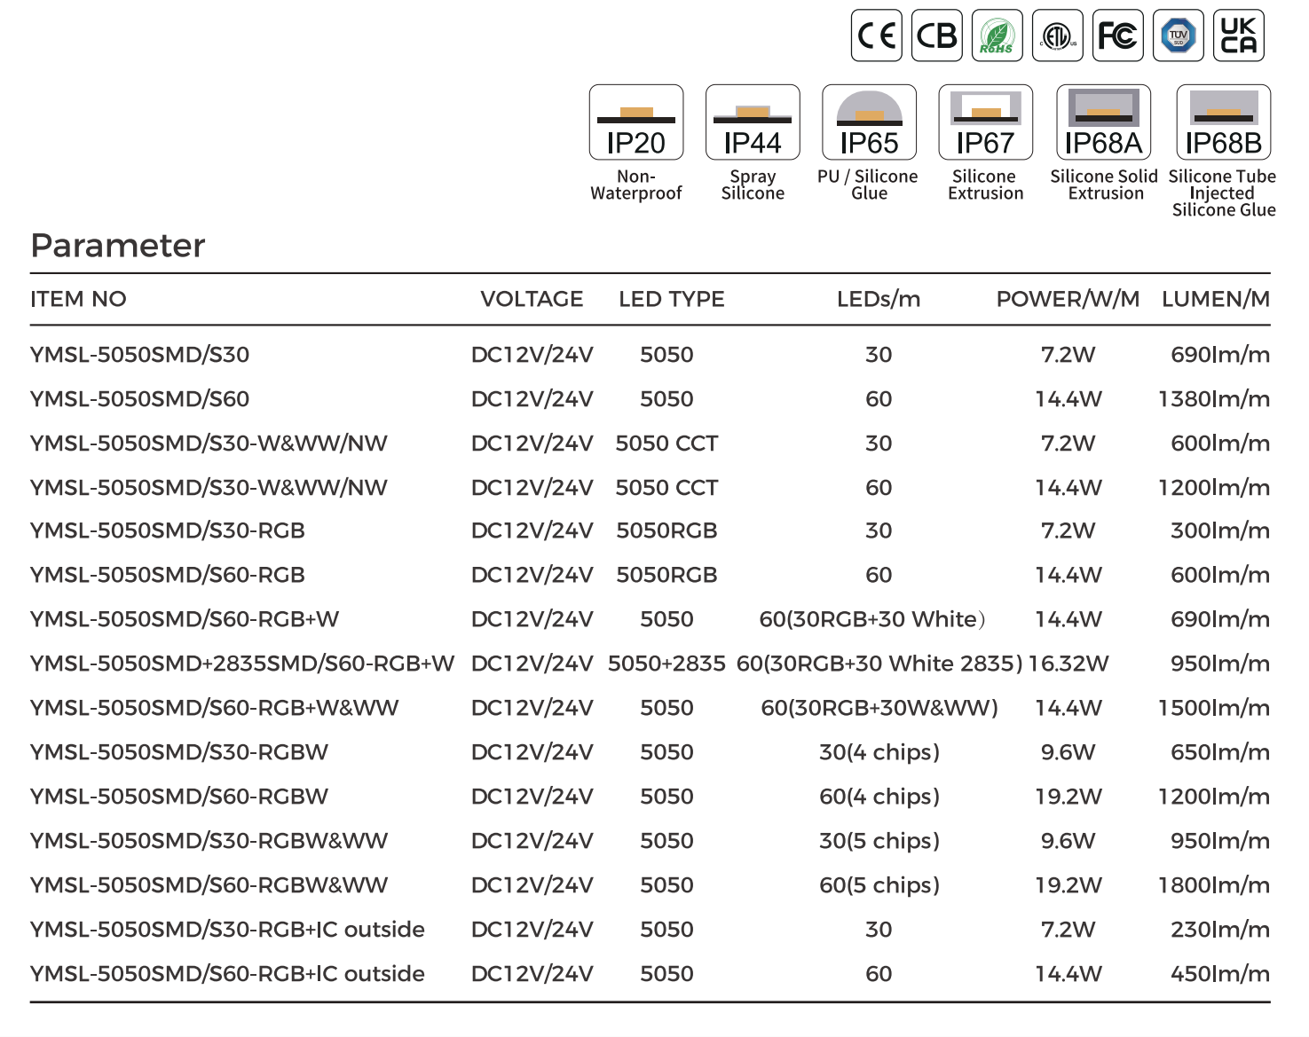This screenshot has height=1037, width=1309.
Task: Click the ITEM NO column header
Action: tap(78, 299)
